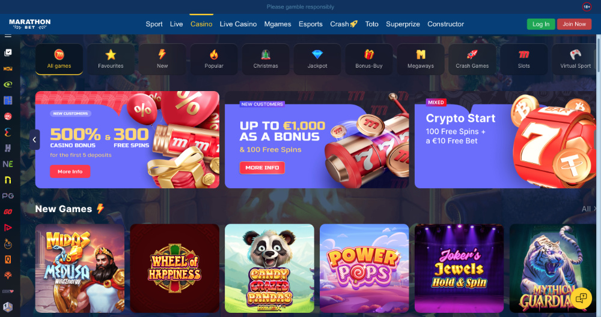Click the page vertical scrollbar
Screen dimensions: 601x317
(x=599, y=114)
